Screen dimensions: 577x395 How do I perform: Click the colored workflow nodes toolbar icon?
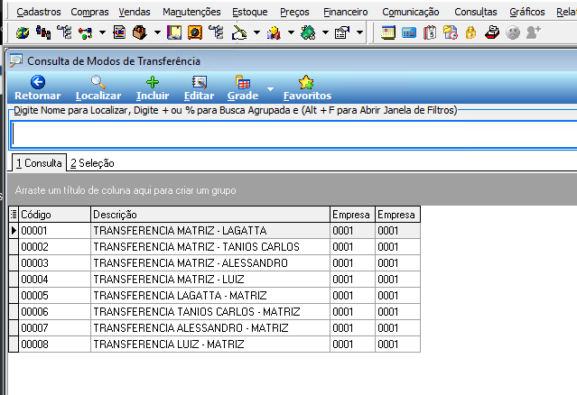(x=86, y=32)
